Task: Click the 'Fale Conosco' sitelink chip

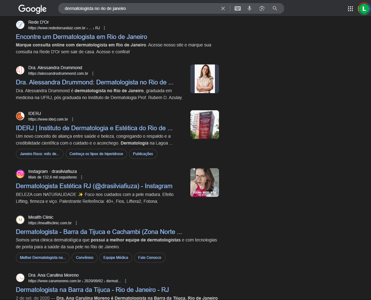Action: (150, 258)
